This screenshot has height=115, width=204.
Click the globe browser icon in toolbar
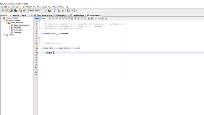pos(49,11)
